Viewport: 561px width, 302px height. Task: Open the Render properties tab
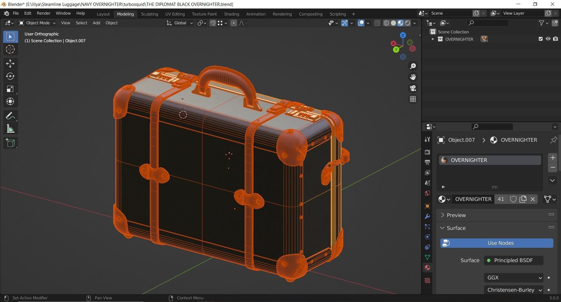(x=427, y=152)
